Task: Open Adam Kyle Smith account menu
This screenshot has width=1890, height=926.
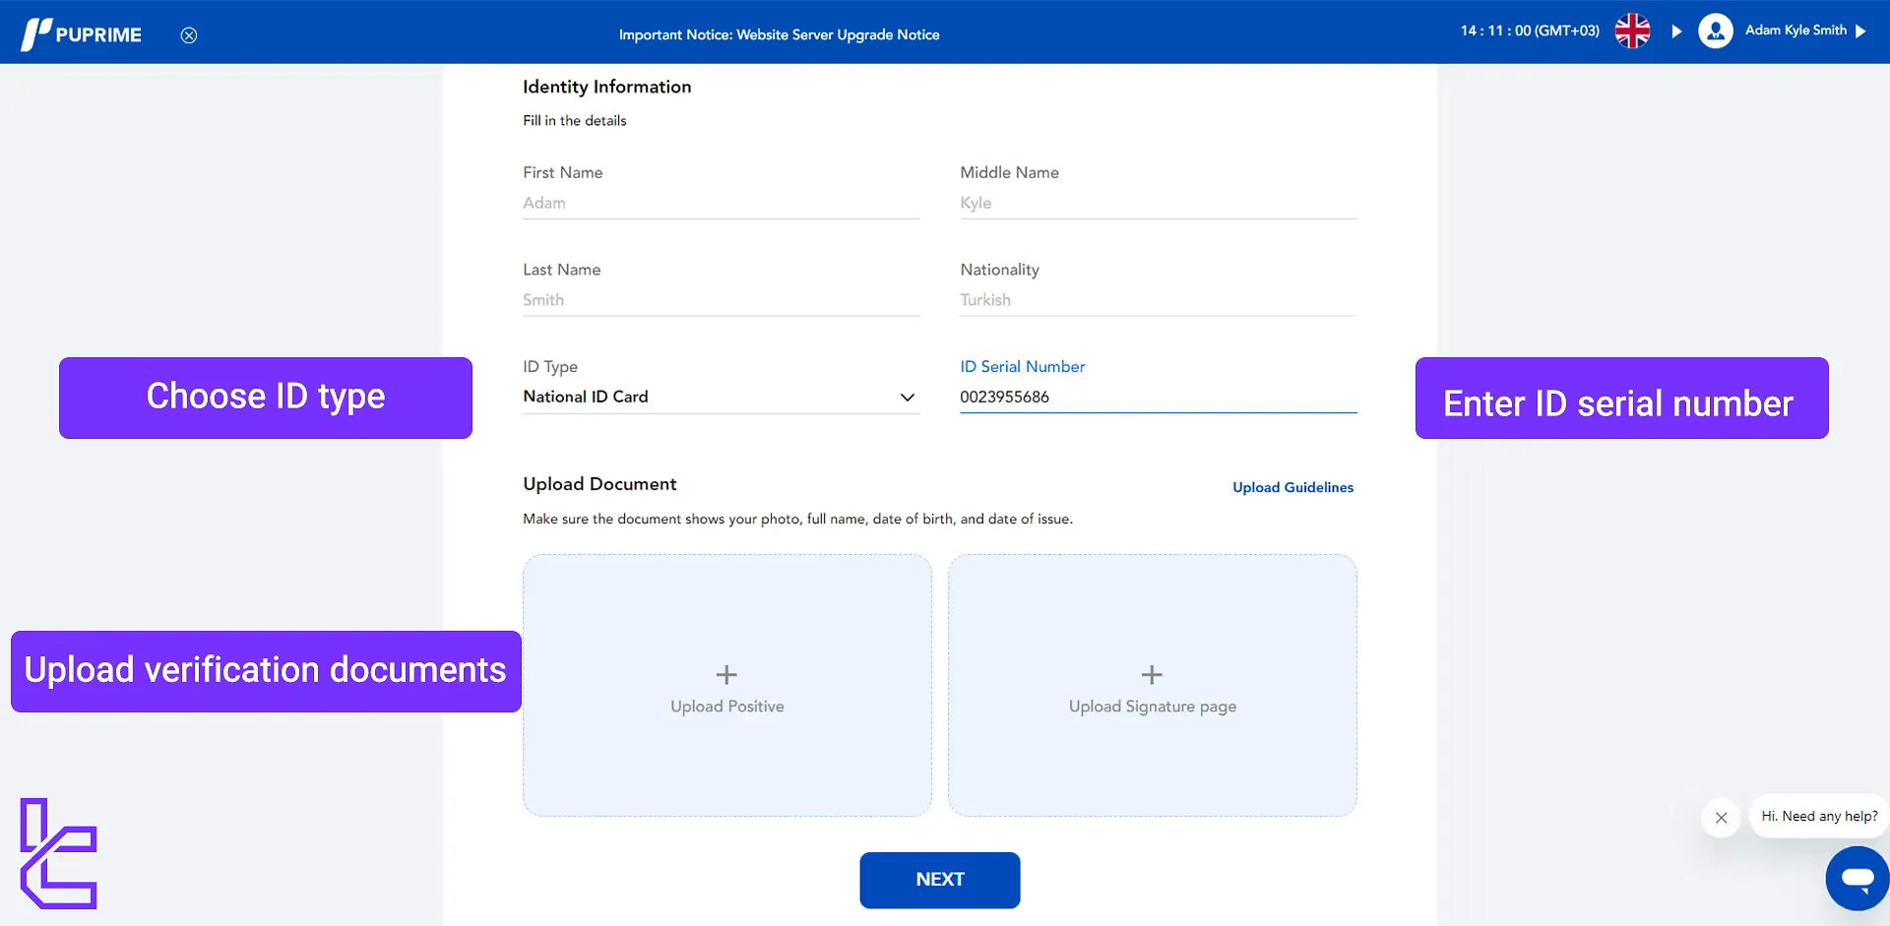Action: (x=1795, y=31)
